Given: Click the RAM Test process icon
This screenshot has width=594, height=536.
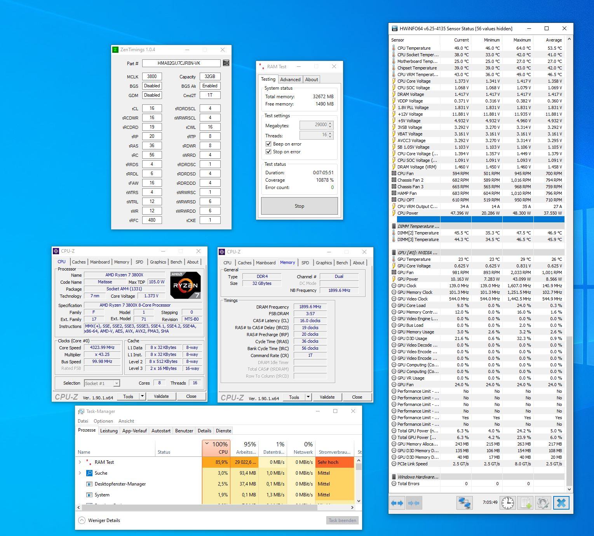Looking at the screenshot, I should click(x=89, y=462).
